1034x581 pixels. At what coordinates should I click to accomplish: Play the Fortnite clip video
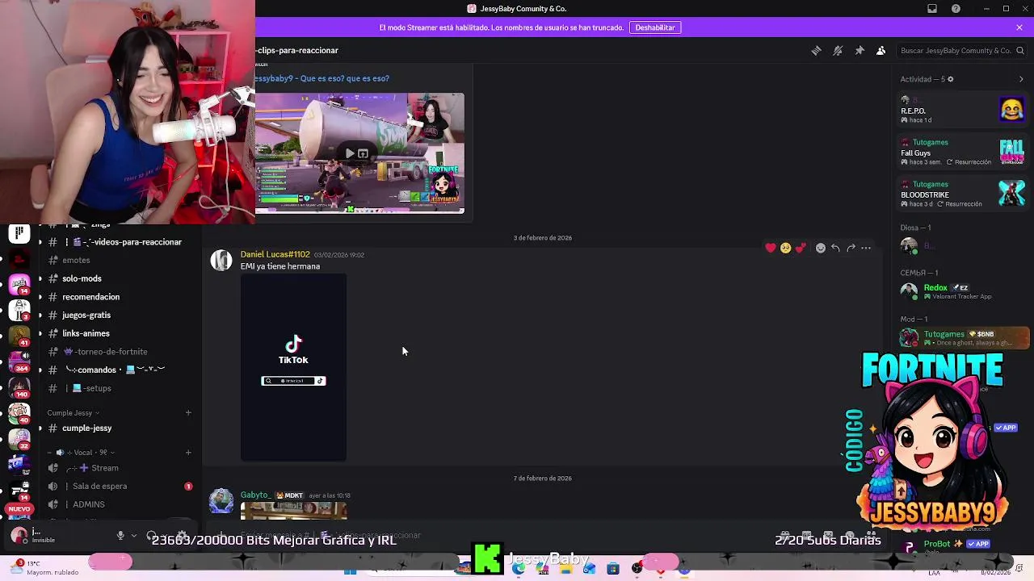349,153
